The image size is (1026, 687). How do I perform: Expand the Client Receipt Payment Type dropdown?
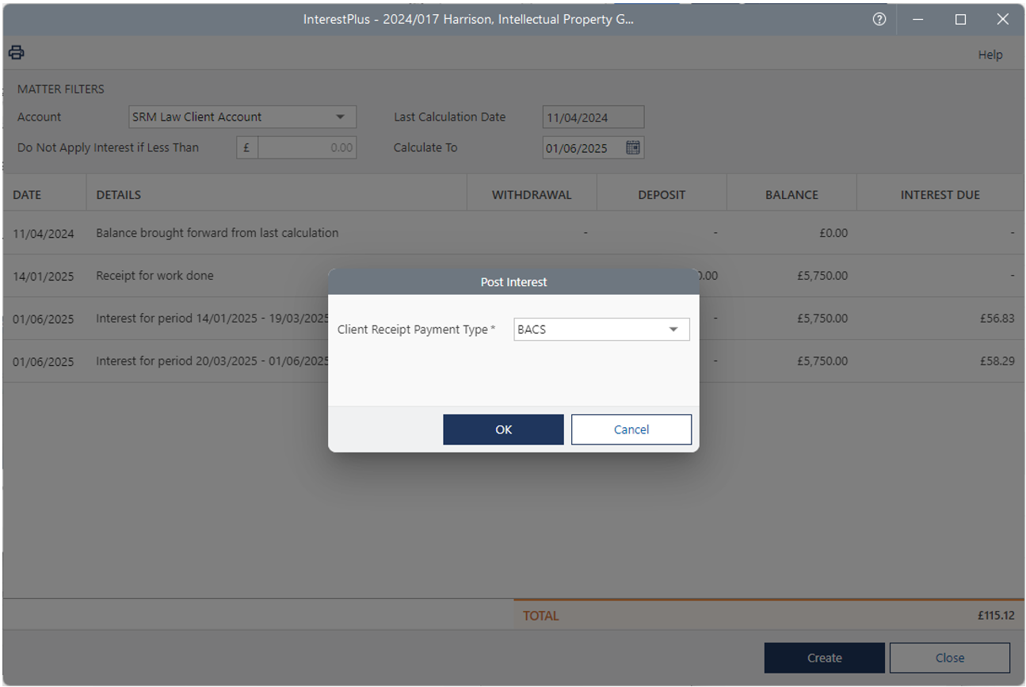pyautogui.click(x=673, y=330)
